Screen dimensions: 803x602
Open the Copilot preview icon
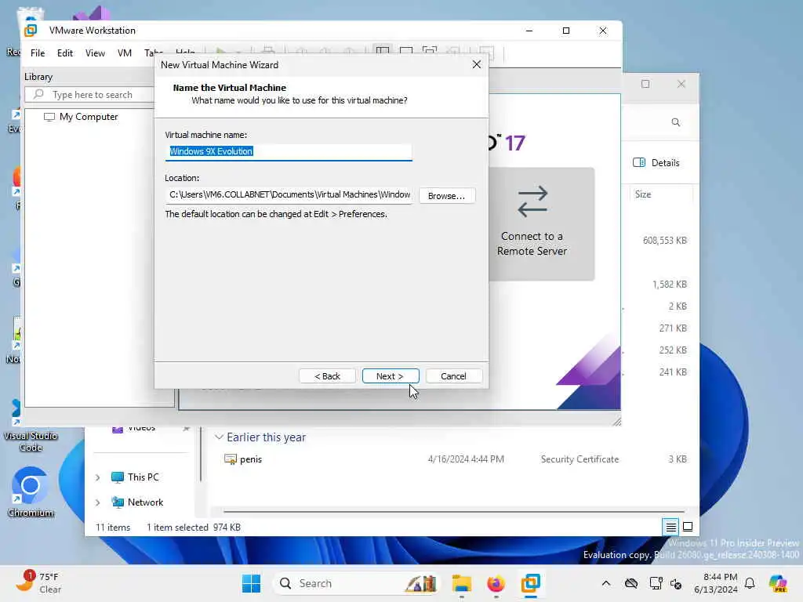[x=778, y=583]
